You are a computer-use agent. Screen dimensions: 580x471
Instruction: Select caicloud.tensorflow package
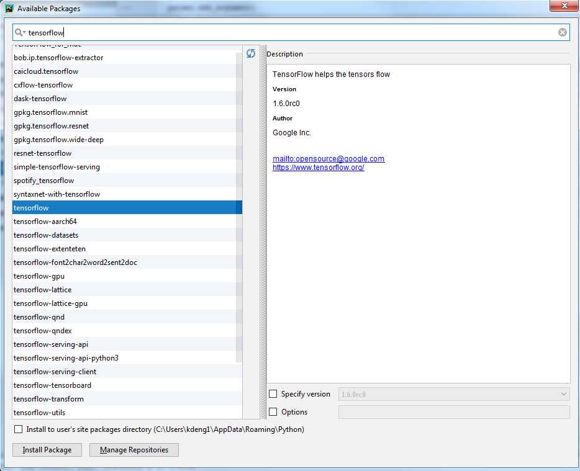(127, 71)
